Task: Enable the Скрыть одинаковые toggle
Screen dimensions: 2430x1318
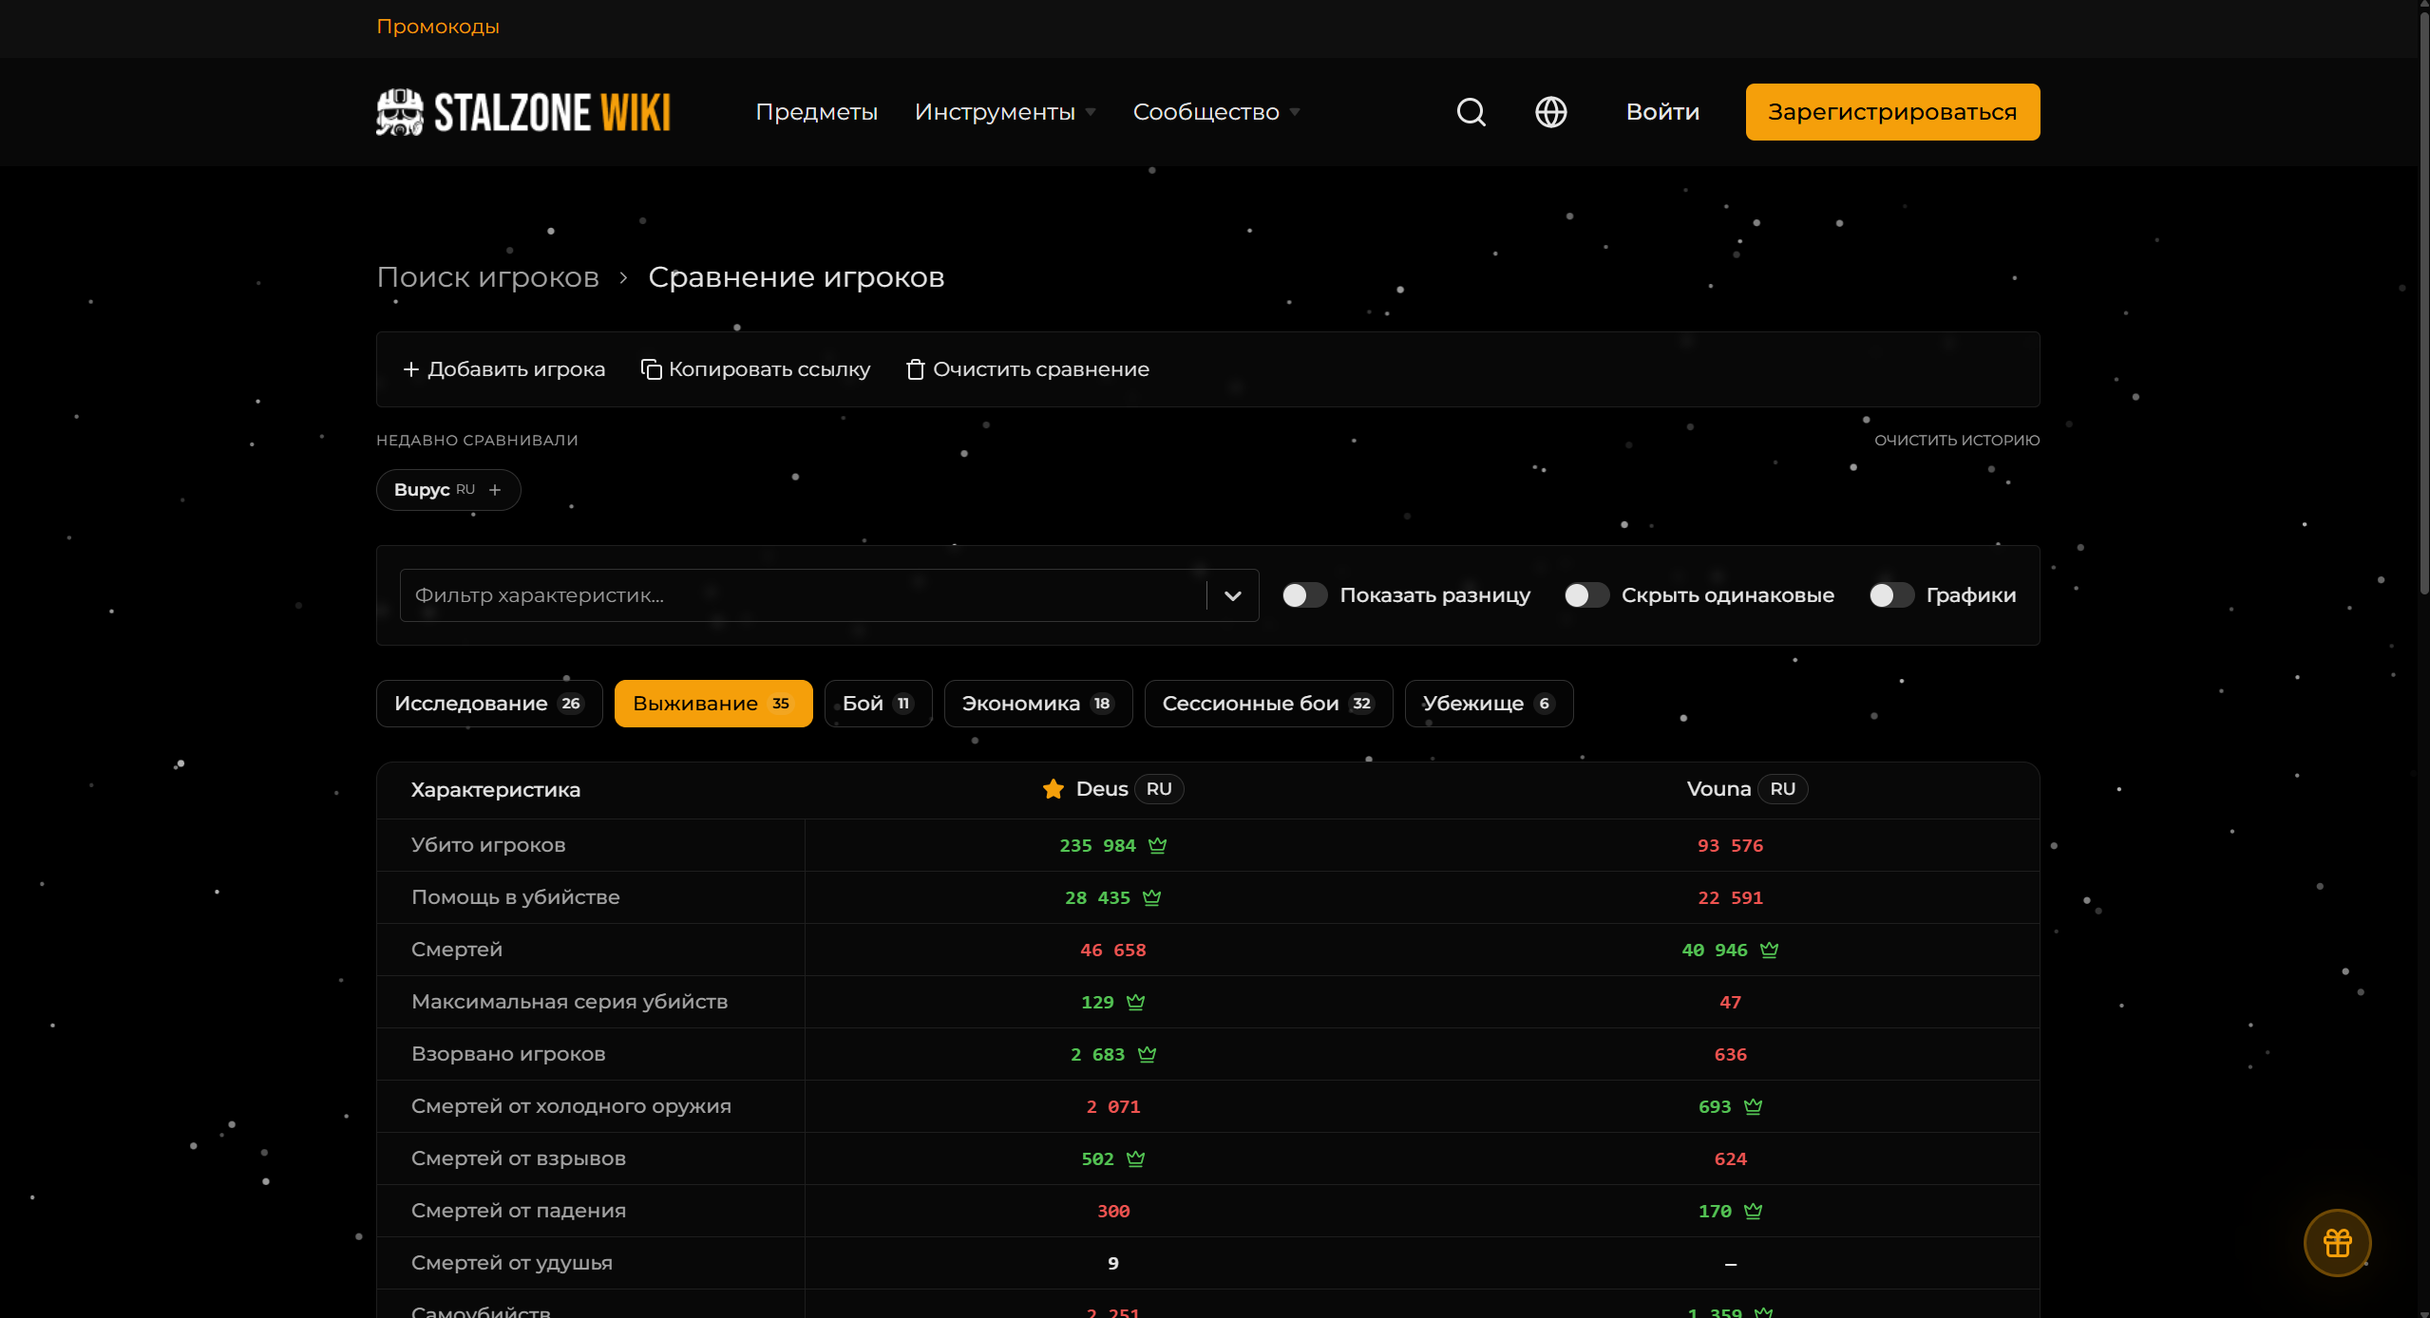Action: [1586, 595]
